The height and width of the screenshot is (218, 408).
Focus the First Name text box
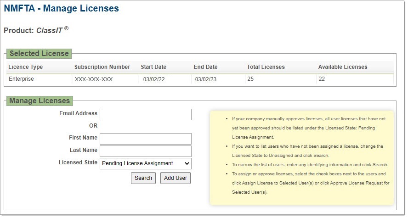146,139
